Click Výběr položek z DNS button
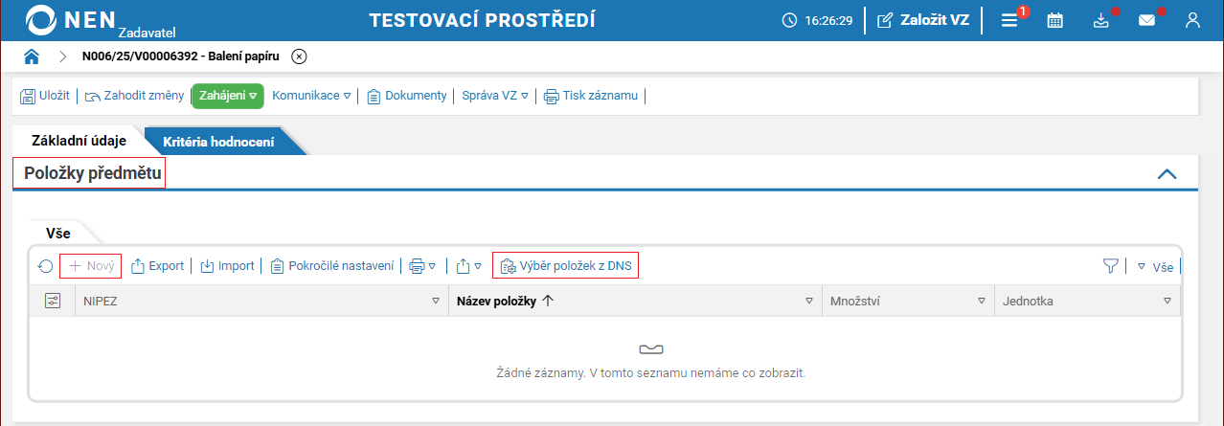1224x426 pixels. tap(565, 266)
